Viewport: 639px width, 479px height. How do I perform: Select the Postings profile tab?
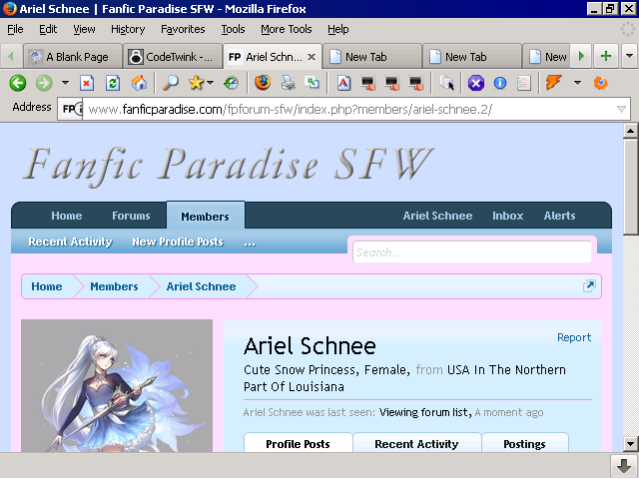coord(524,443)
